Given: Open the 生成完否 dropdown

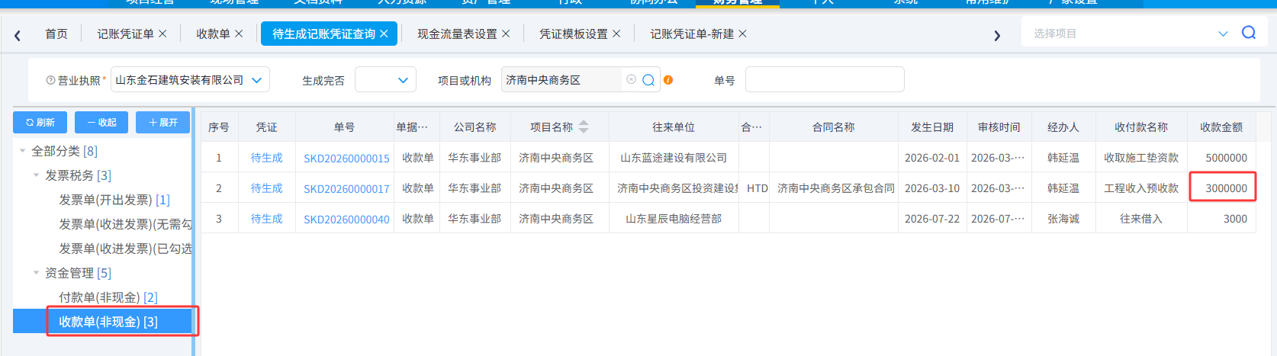Looking at the screenshot, I should tap(403, 80).
